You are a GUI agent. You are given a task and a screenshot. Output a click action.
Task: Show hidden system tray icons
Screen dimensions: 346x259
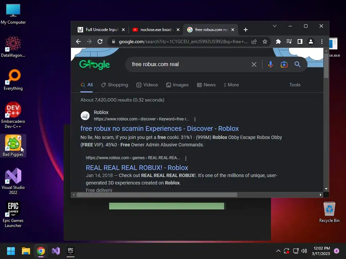[278, 251]
